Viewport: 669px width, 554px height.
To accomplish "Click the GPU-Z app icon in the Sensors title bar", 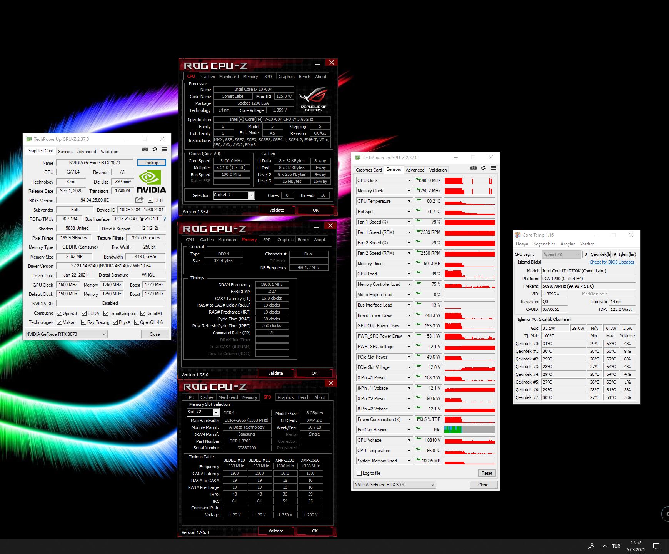I will click(357, 158).
